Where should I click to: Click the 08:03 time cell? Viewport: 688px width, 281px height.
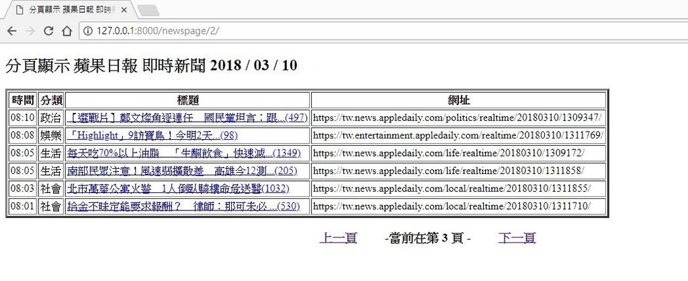tap(23, 188)
